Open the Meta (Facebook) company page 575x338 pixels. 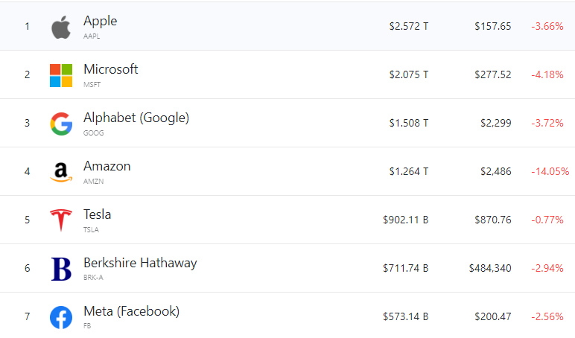click(131, 311)
